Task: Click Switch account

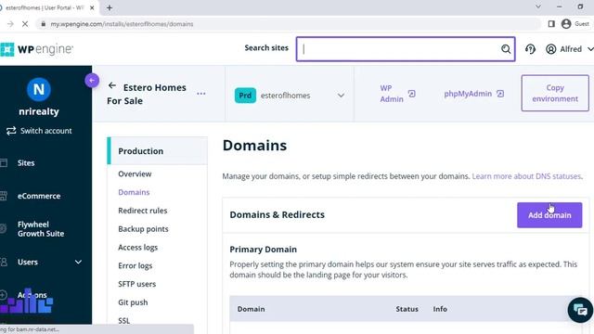Action: 45,131
